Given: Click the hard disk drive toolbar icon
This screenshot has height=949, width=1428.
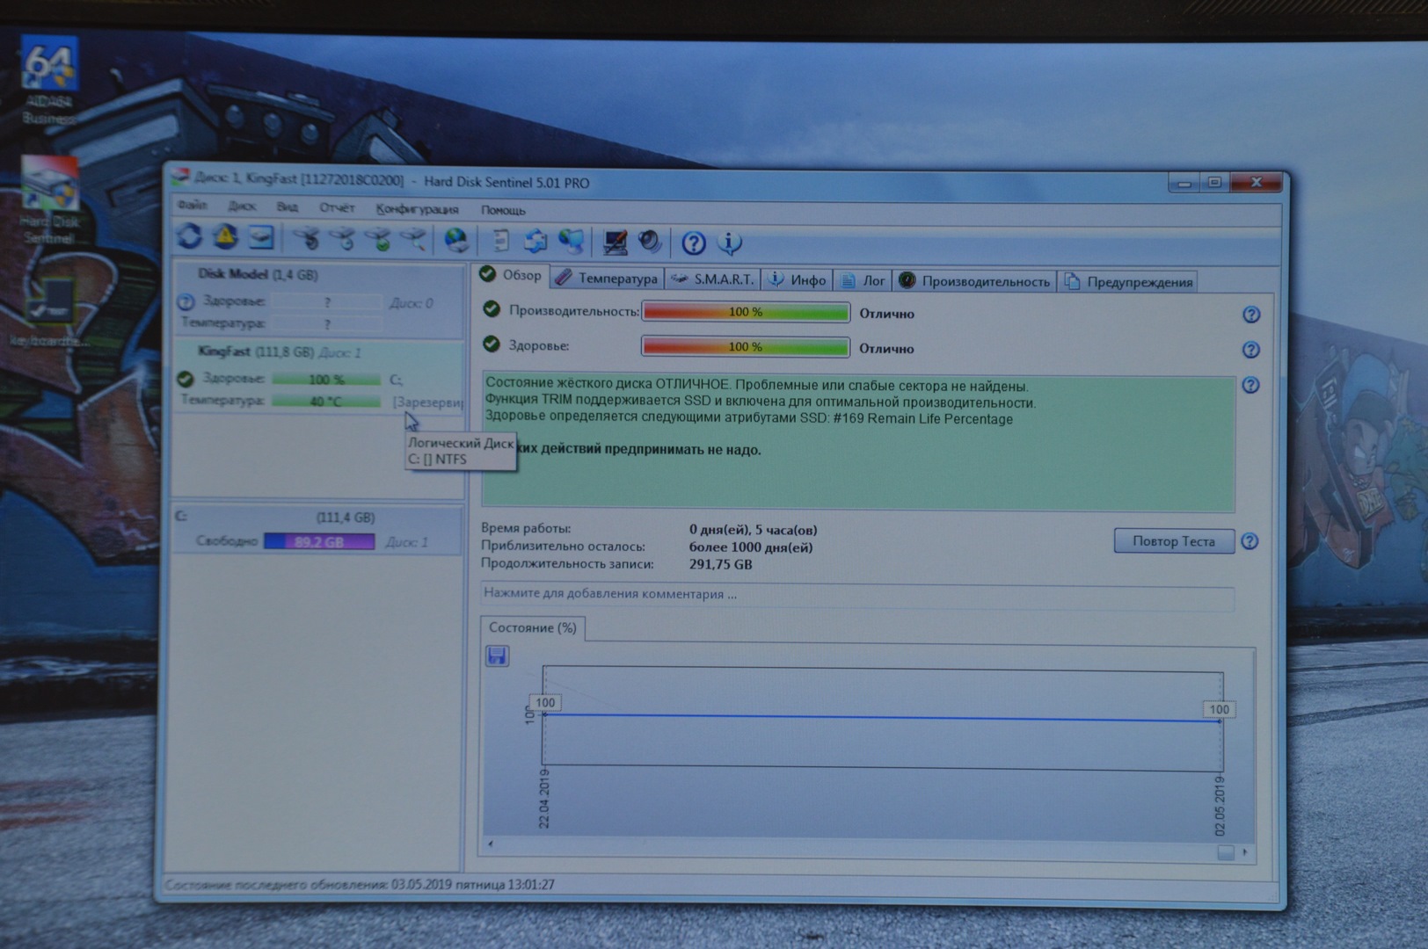Looking at the screenshot, I should pos(261,237).
